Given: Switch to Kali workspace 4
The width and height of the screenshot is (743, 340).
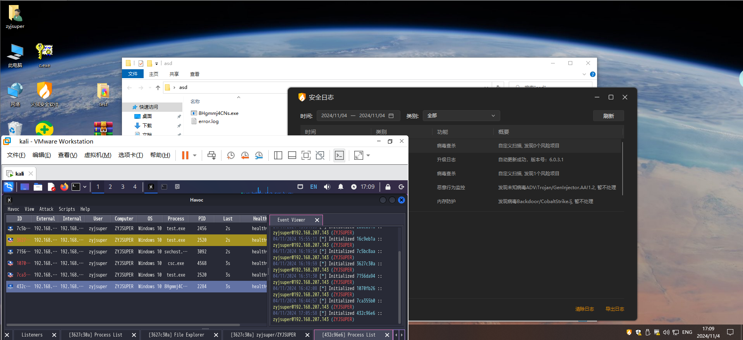Looking at the screenshot, I should (135, 187).
